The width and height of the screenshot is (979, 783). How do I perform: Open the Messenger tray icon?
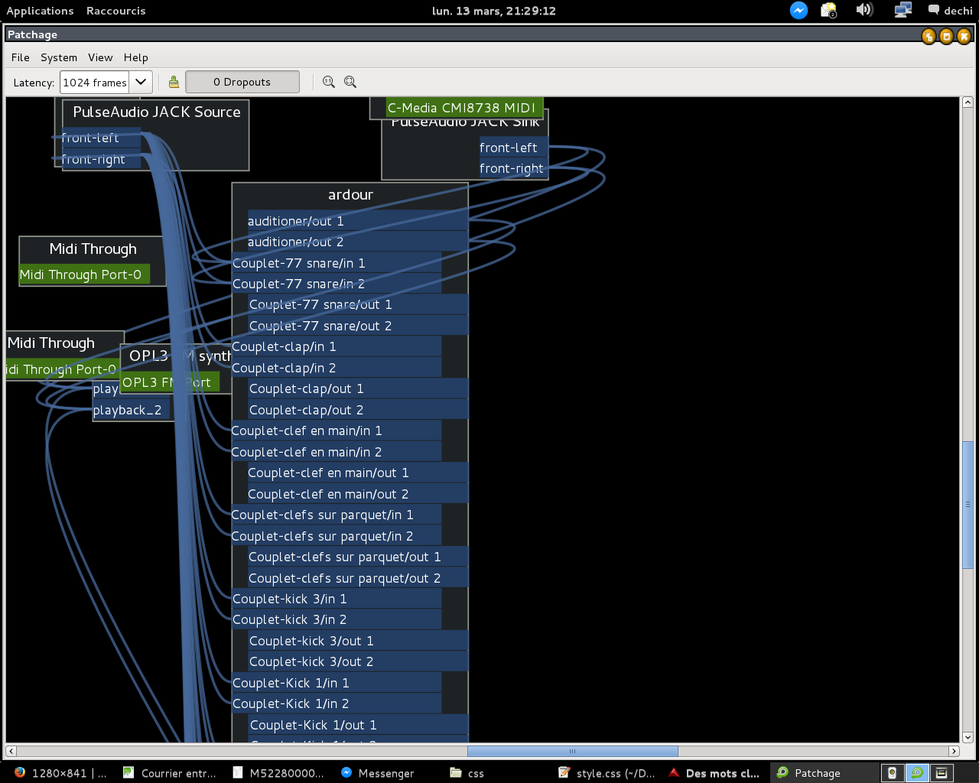click(798, 11)
